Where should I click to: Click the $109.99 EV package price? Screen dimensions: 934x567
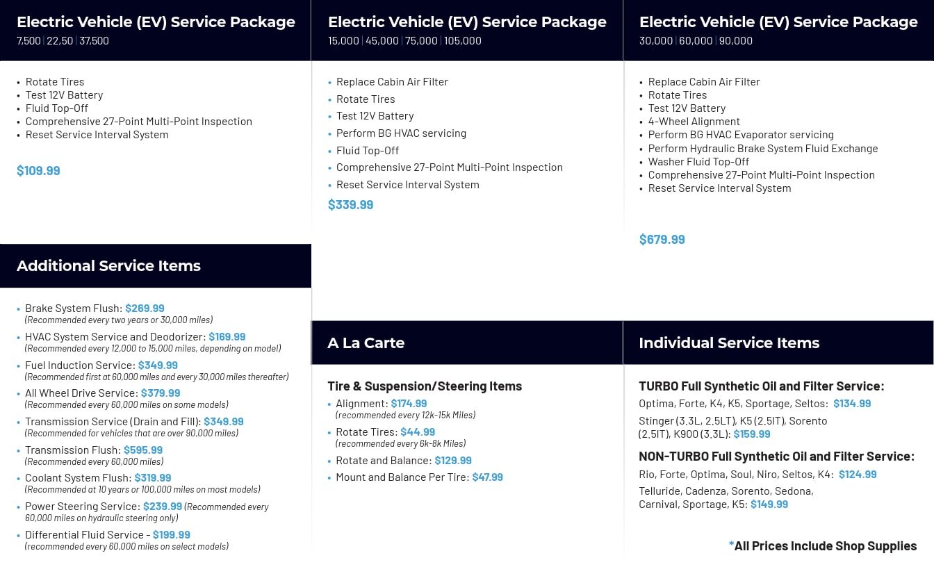pyautogui.click(x=38, y=171)
